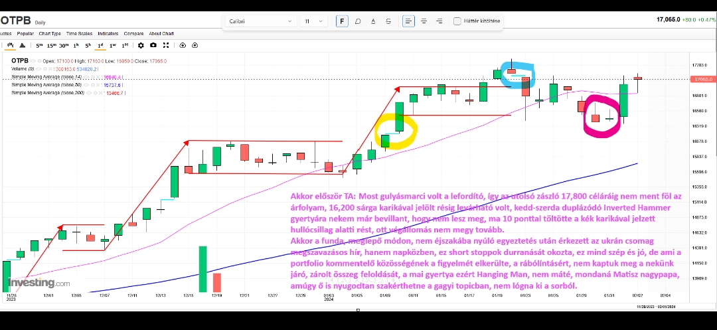The width and height of the screenshot is (717, 330).
Task: Select the candlestick chart type icon
Action: (11, 45)
